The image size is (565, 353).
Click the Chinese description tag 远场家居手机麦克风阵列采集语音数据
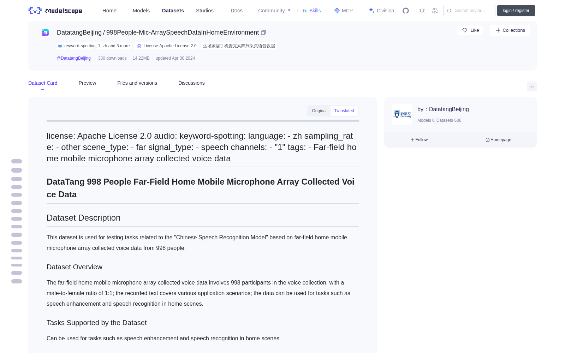tap(239, 46)
